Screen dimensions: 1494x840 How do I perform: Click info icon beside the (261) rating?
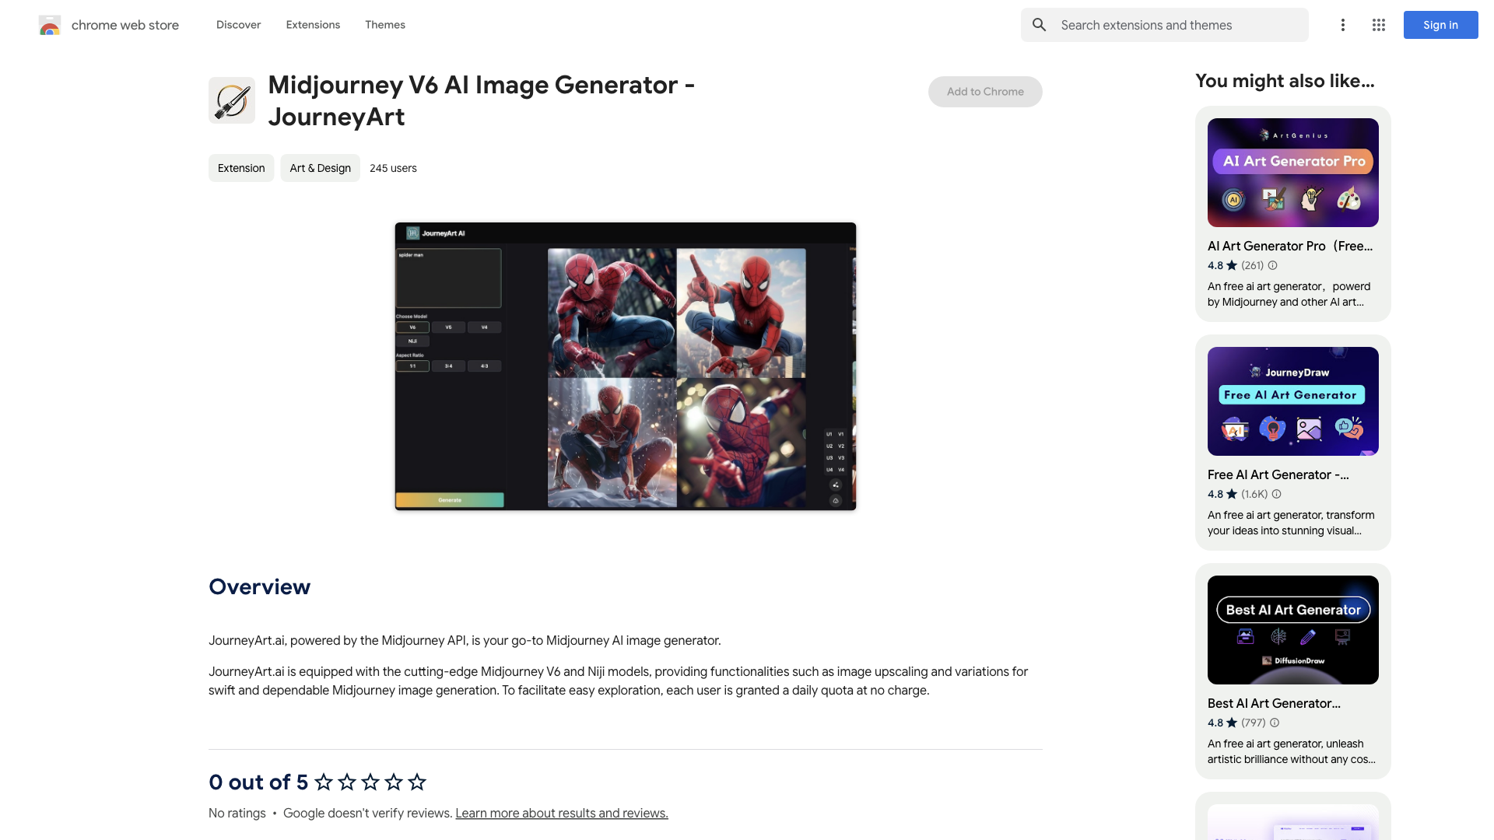(x=1273, y=265)
